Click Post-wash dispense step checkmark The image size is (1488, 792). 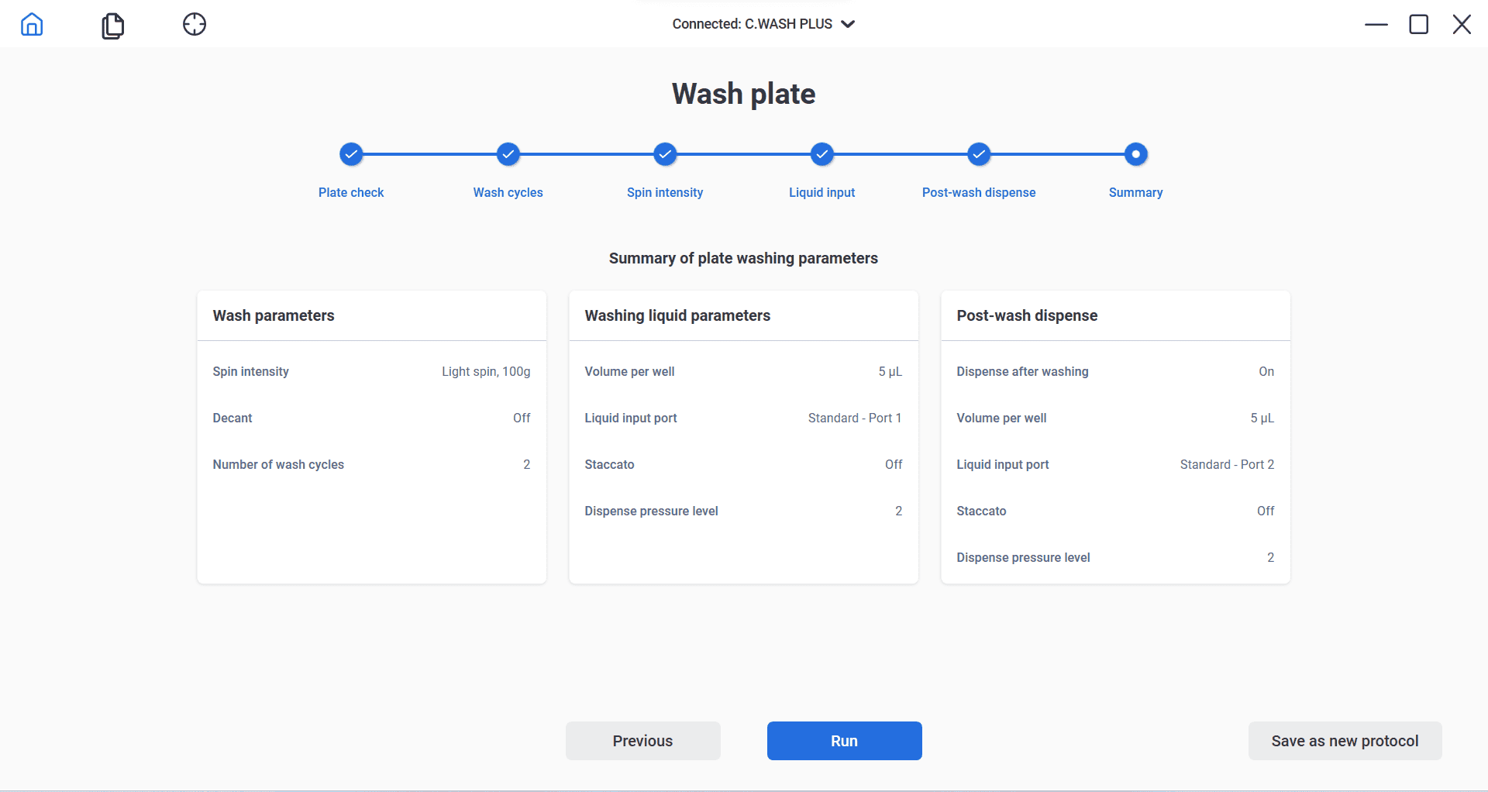[979, 154]
